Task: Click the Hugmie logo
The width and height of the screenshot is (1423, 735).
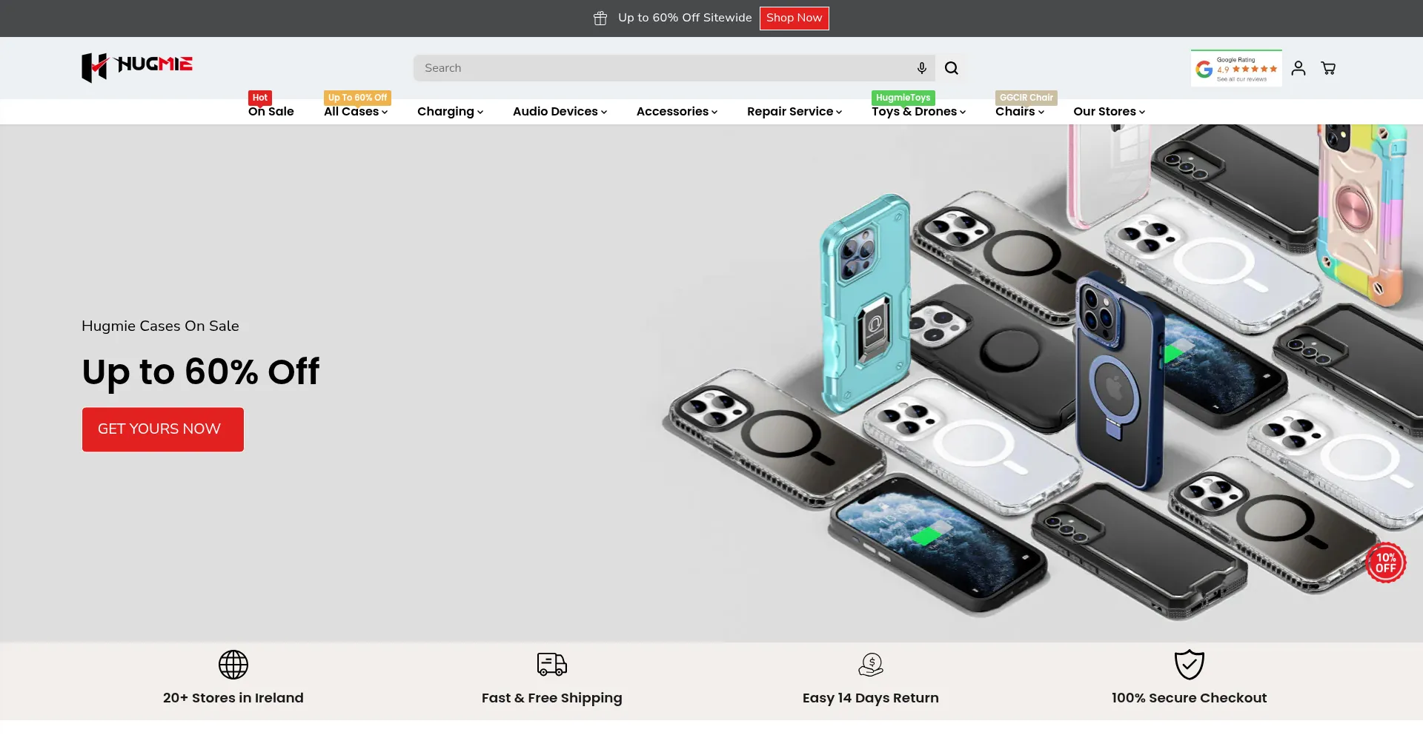Action: [x=137, y=67]
